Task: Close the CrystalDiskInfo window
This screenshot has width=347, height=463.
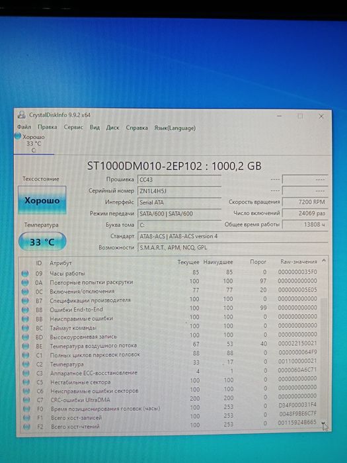Action: 321,116
